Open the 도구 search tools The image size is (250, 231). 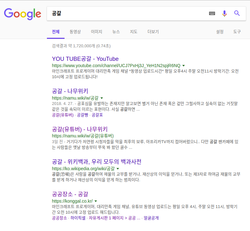[x=237, y=32]
